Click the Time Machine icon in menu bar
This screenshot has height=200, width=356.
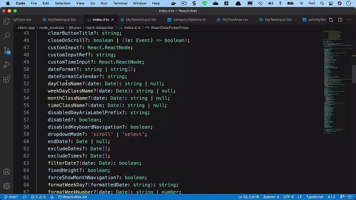click(x=260, y=3)
